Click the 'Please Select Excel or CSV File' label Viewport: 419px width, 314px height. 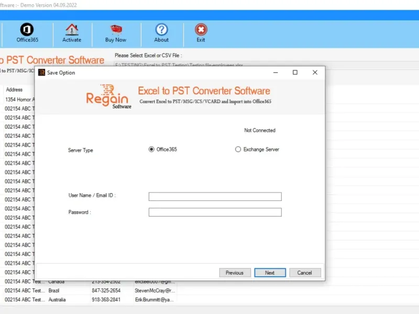pyautogui.click(x=148, y=55)
